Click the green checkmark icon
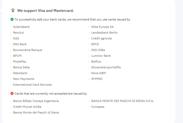183x123 pixels. [x=12, y=19]
